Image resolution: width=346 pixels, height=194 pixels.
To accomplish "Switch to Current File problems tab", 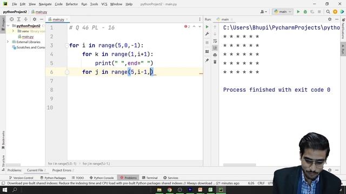I will [36, 170].
